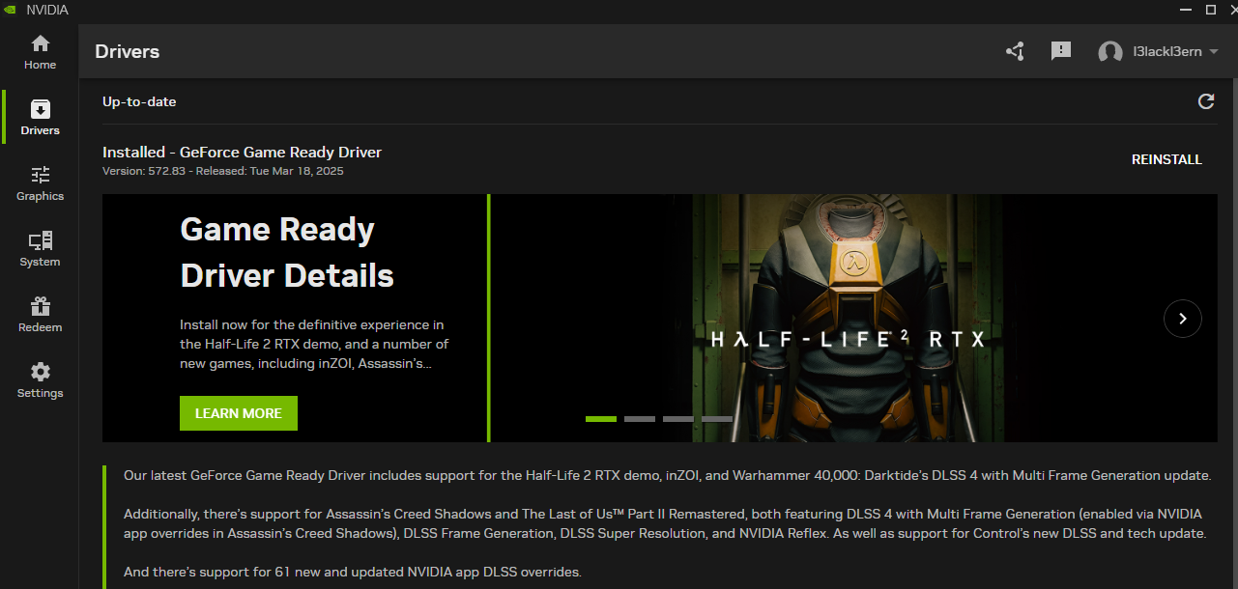Viewport: 1238px width, 589px height.
Task: Open the Redeem gift section
Action: click(x=40, y=315)
